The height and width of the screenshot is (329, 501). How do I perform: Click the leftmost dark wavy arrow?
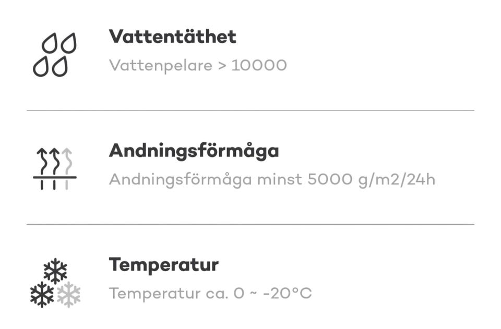42,163
